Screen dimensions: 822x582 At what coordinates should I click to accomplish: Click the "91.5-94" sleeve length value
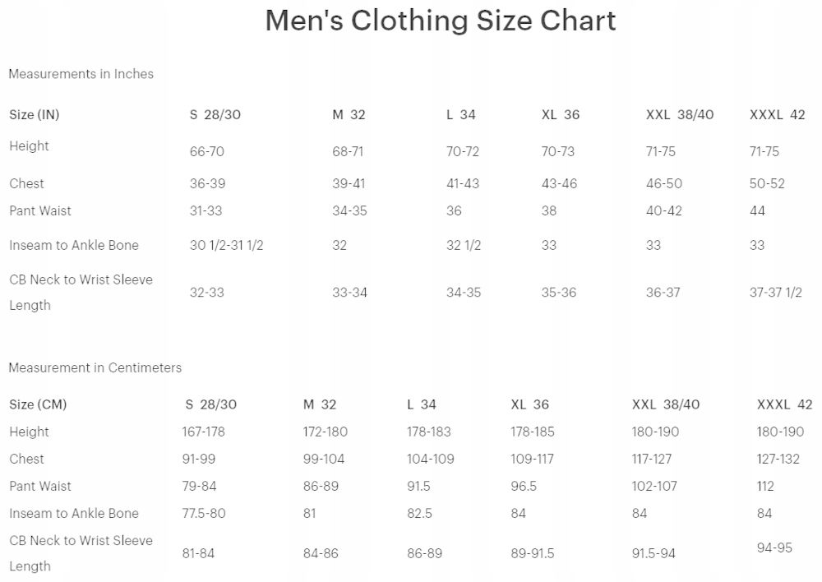[653, 553]
